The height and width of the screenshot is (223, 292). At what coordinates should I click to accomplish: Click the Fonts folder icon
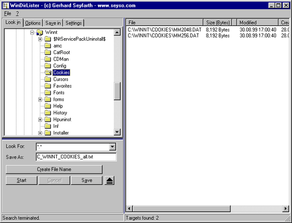48,93
